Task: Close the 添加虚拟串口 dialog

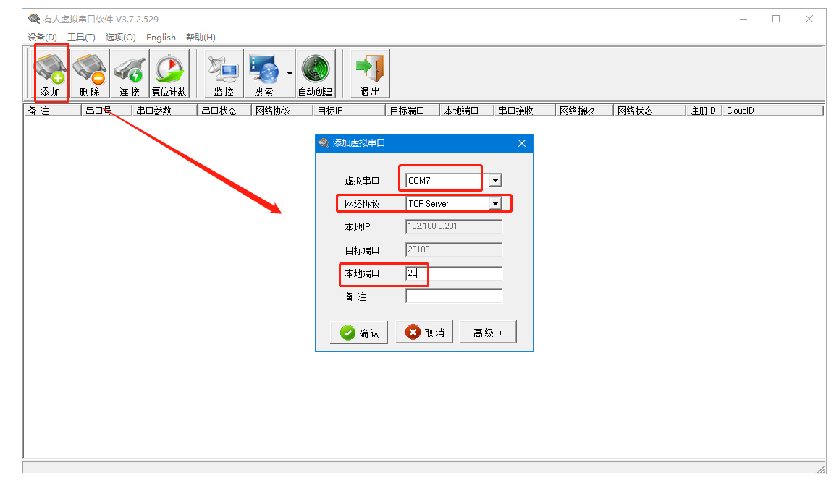Action: (522, 143)
